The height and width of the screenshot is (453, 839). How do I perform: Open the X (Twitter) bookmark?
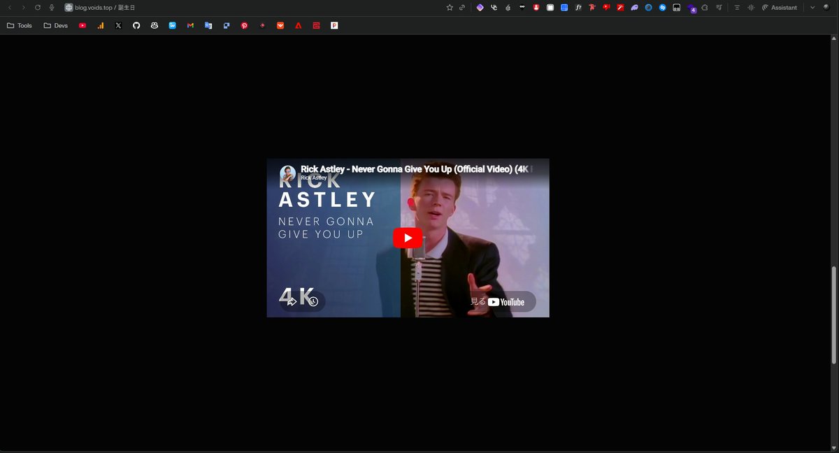click(x=118, y=25)
